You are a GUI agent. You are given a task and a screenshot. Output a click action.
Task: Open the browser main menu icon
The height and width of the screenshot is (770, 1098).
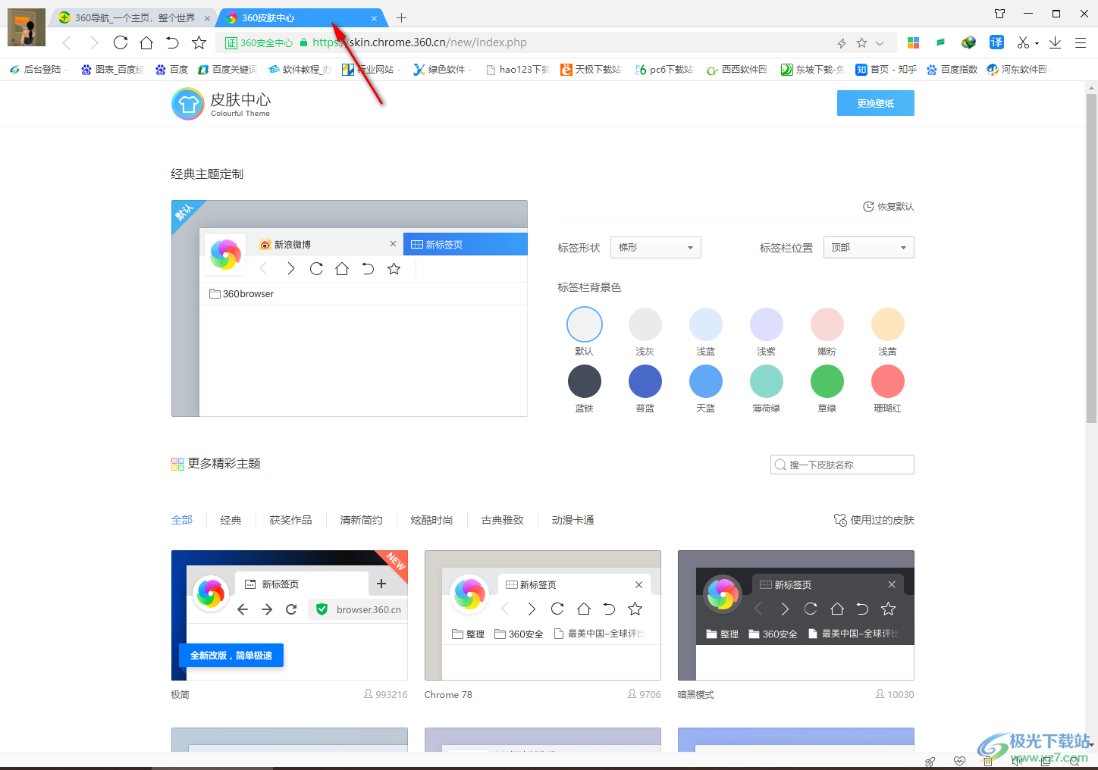[1081, 42]
